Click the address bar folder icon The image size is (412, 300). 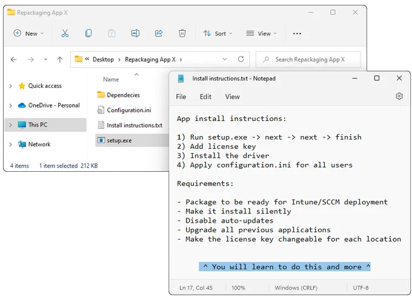click(x=78, y=59)
